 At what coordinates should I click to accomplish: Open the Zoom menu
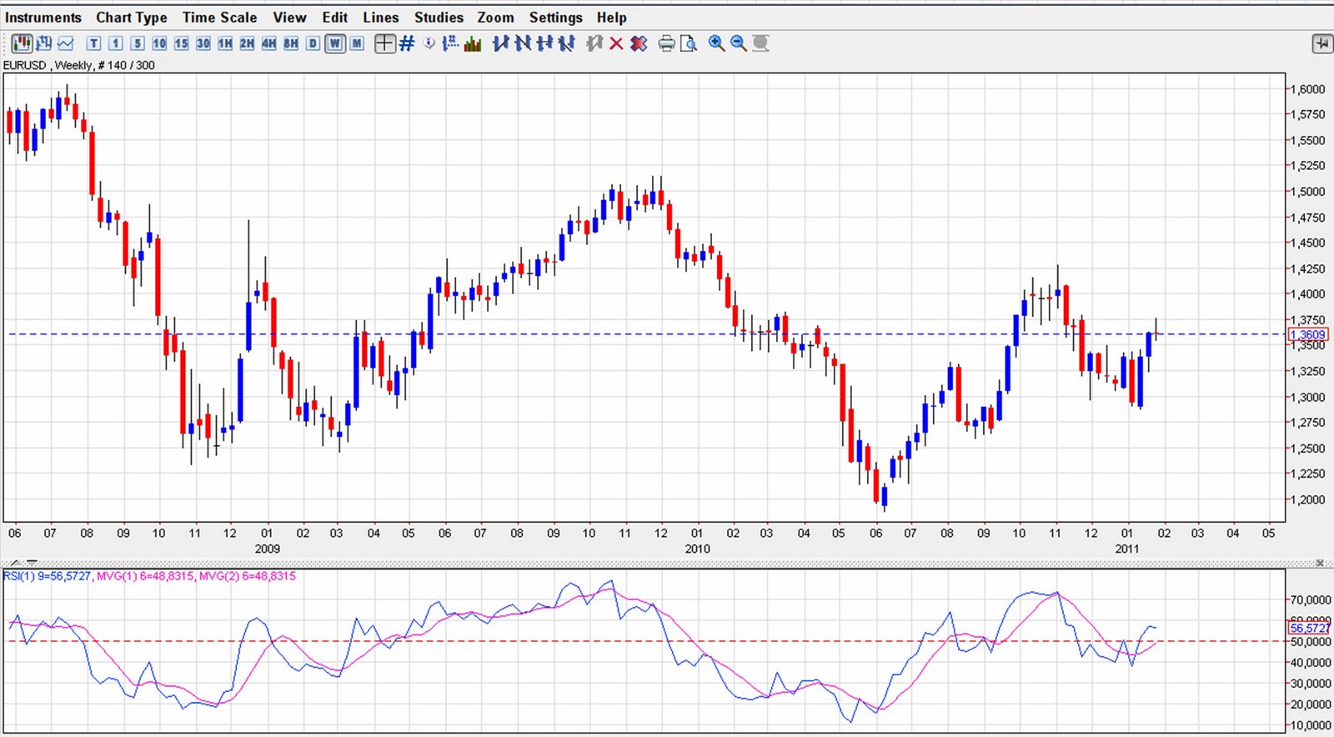click(495, 18)
